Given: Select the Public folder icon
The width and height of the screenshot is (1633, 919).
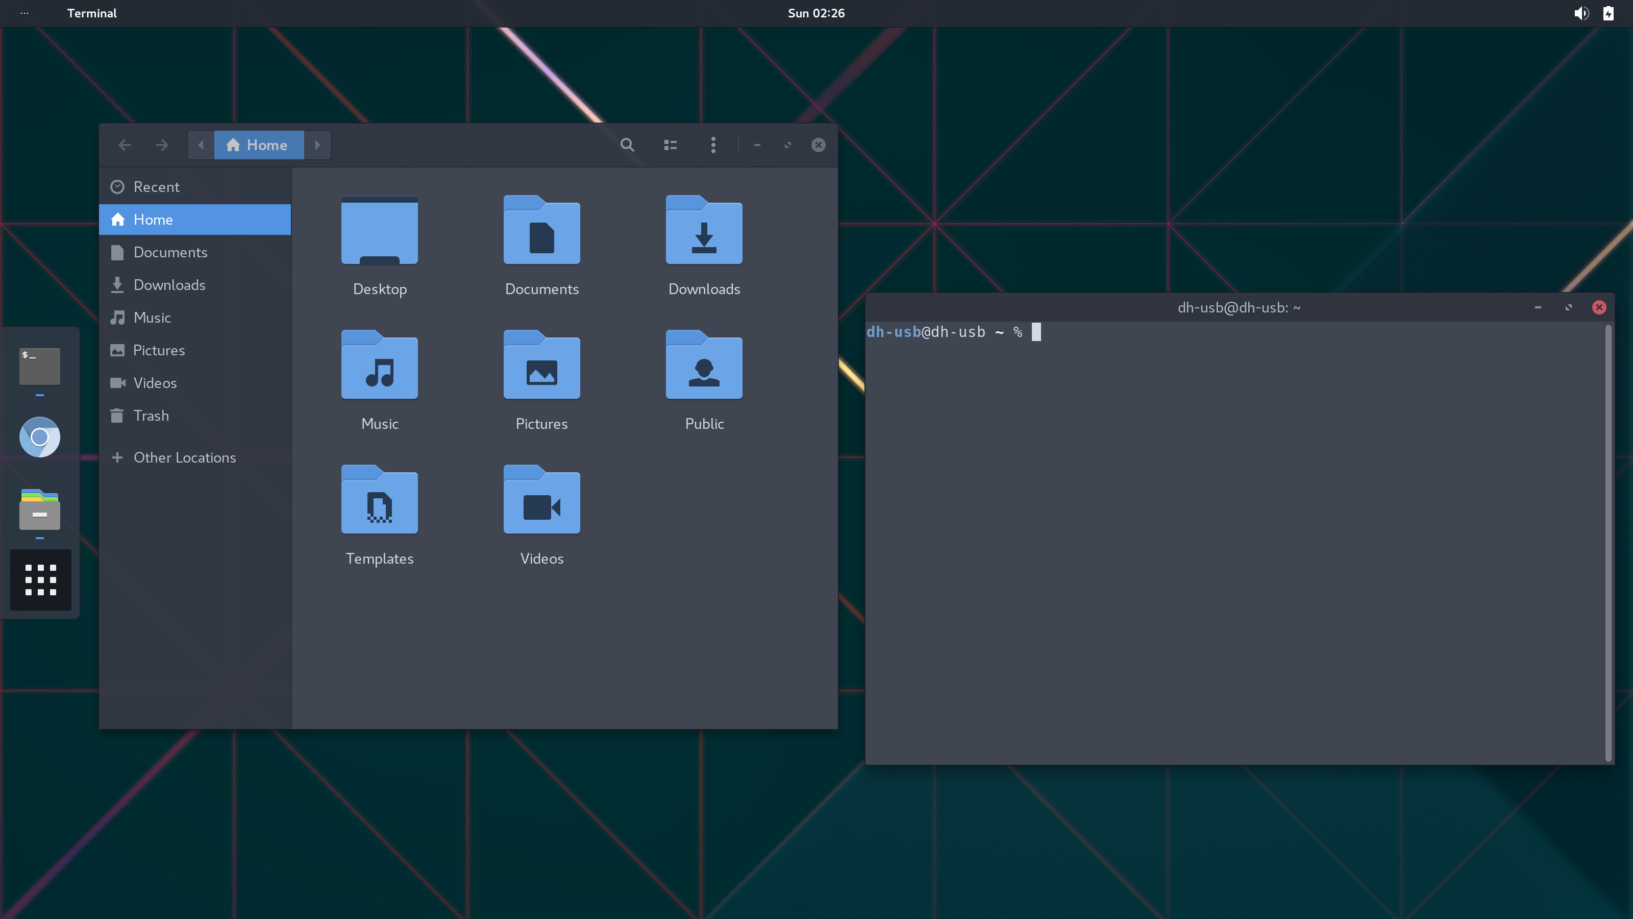Looking at the screenshot, I should click(x=704, y=366).
